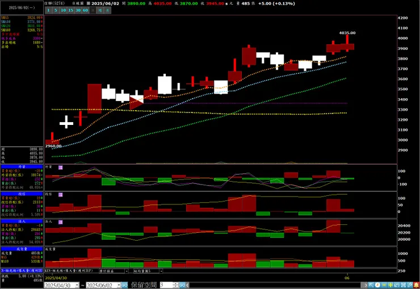Screen dimensions: 420x289
Task: Click the purple icon in the 外資 panel
Action: click(61, 167)
